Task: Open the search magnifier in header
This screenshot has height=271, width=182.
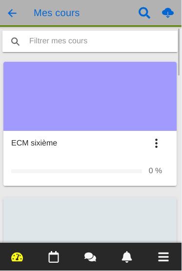Action: tap(144, 13)
